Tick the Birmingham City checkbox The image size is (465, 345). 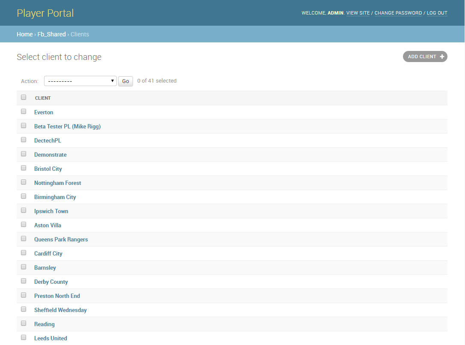(x=24, y=196)
